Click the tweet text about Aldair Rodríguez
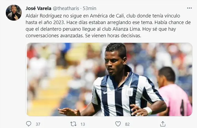The height and width of the screenshot is (128, 197). (x=108, y=26)
